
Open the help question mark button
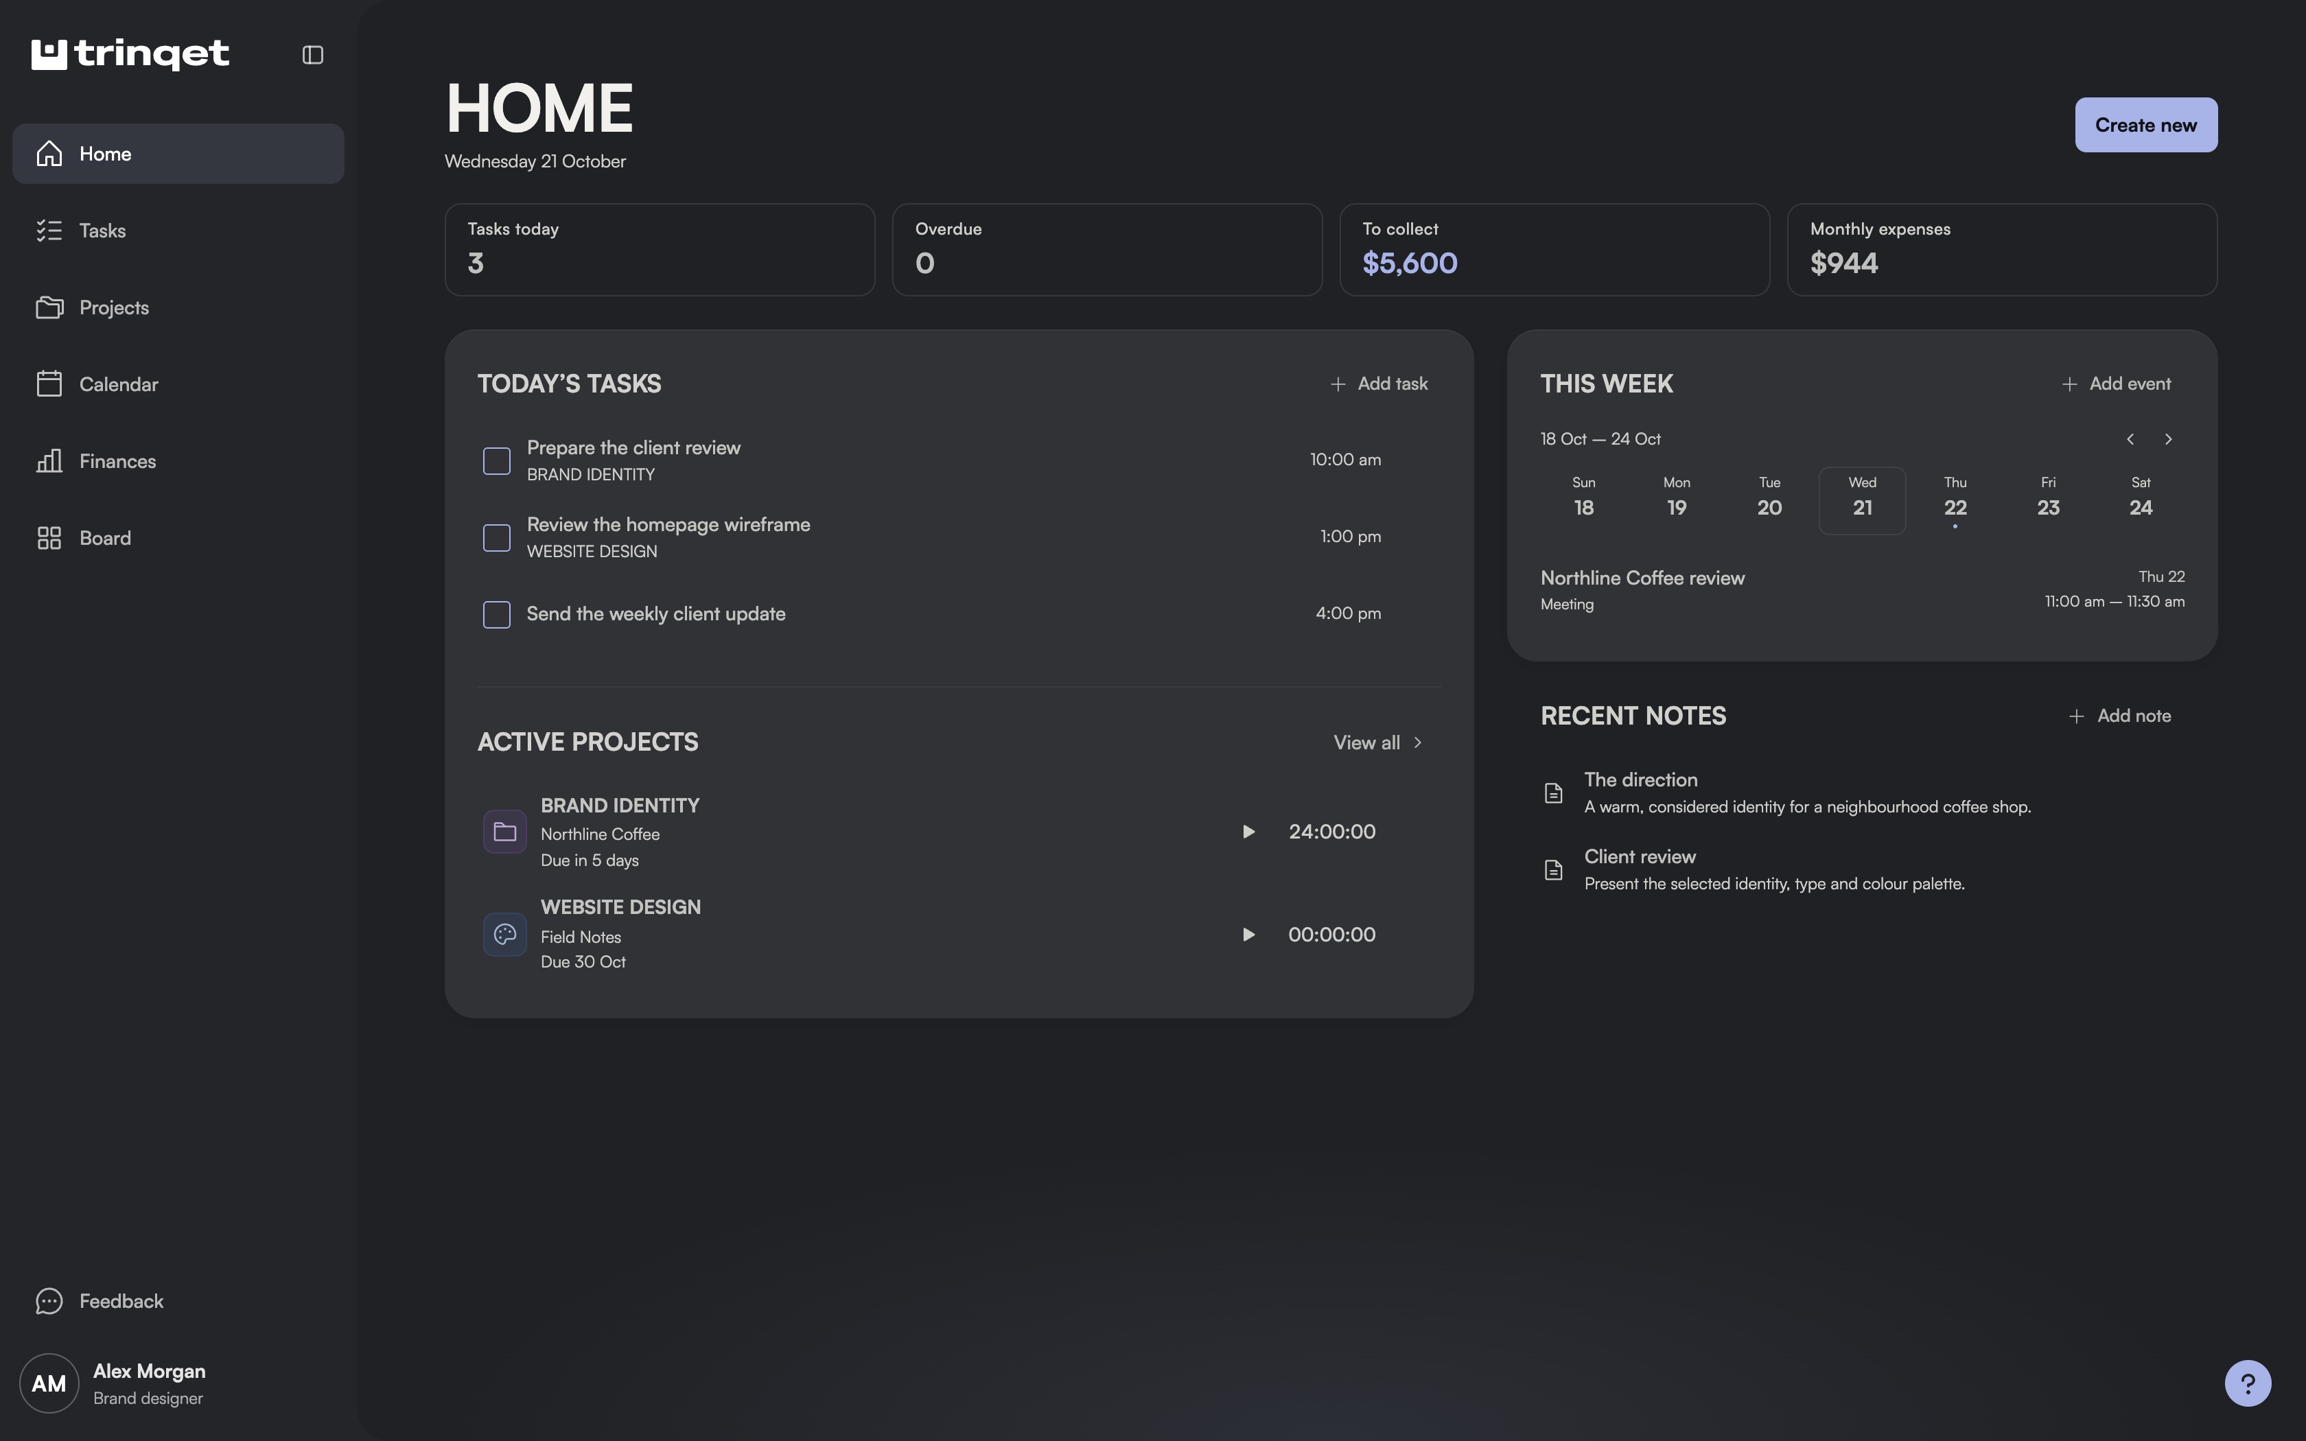(2248, 1383)
